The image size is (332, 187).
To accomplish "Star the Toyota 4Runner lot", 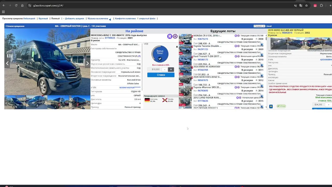I will click(x=262, y=96).
